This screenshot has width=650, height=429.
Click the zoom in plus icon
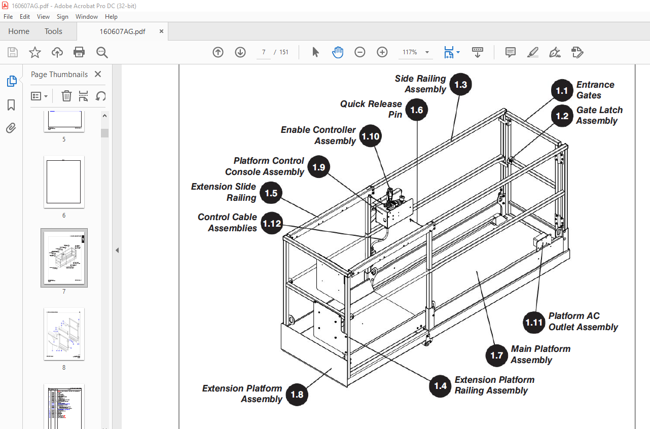382,52
